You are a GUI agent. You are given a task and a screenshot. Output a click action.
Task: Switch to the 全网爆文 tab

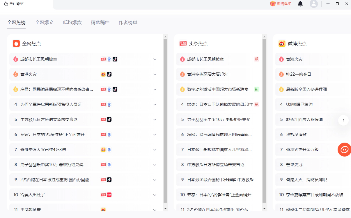coord(44,22)
